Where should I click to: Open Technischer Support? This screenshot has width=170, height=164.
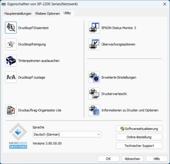[139, 146]
